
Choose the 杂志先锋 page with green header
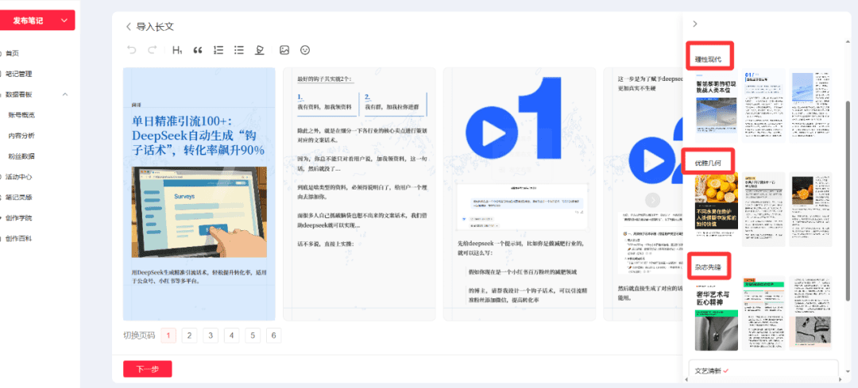[763, 313]
